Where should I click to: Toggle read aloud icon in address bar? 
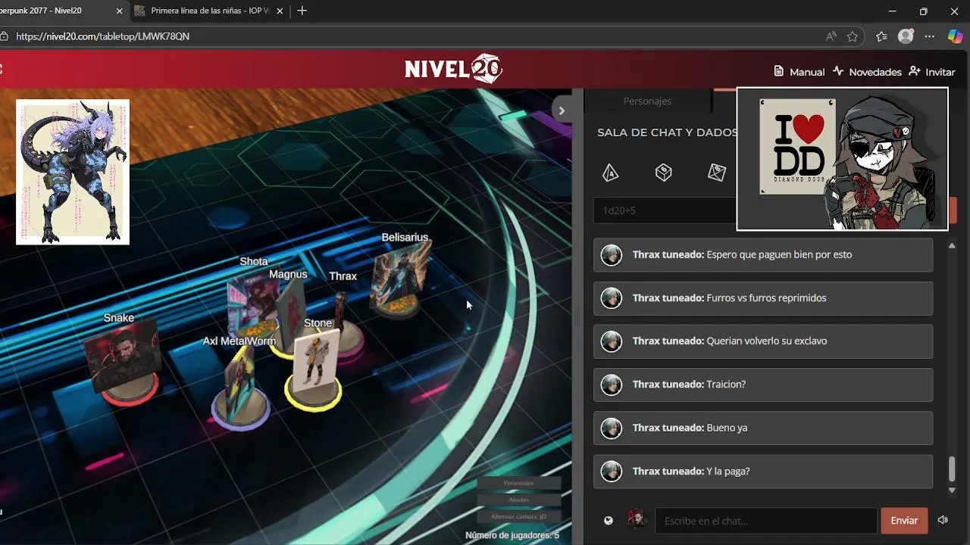click(x=831, y=36)
